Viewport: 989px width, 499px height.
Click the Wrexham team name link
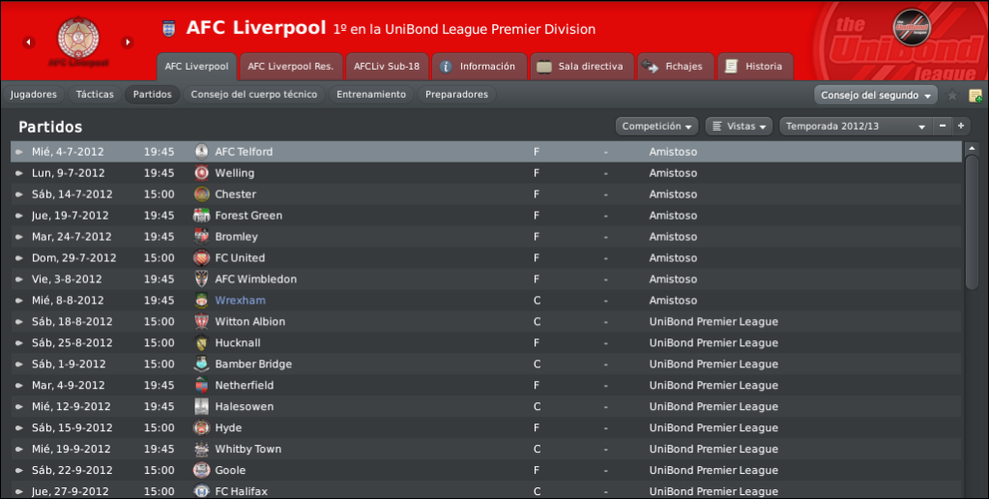[241, 301]
